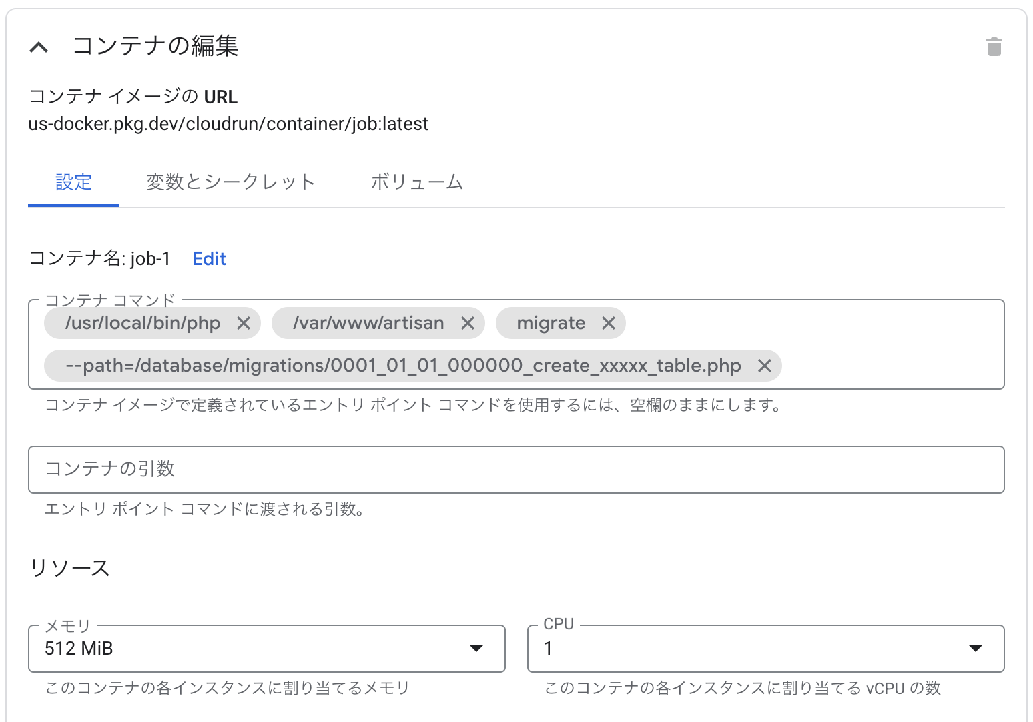Screen dimensions: 1033x722
Task: Open the 変数とシークレット tab
Action: [x=230, y=182]
